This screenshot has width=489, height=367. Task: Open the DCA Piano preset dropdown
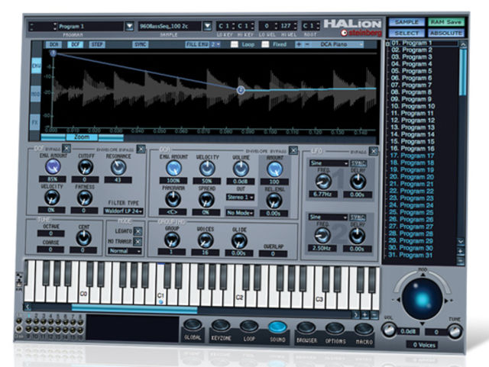337,44
